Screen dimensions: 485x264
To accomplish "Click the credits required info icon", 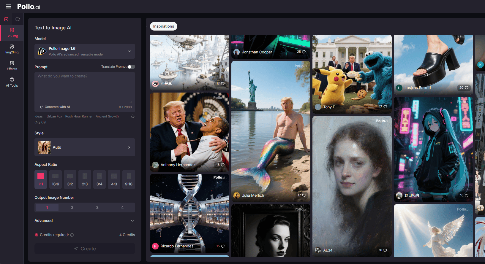I will pyautogui.click(x=72, y=235).
